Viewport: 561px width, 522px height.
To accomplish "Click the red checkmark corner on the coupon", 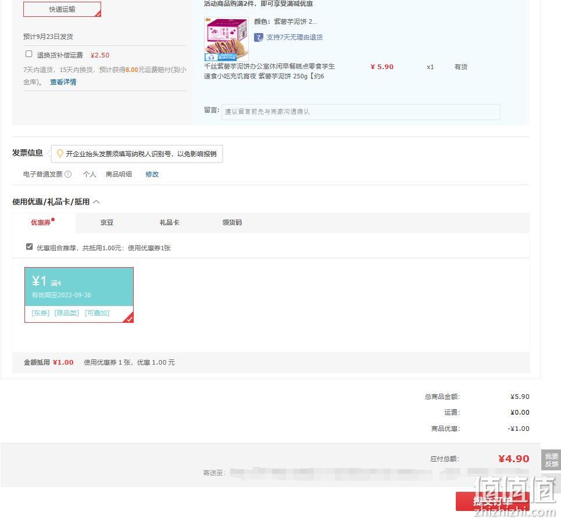I will click(x=129, y=318).
